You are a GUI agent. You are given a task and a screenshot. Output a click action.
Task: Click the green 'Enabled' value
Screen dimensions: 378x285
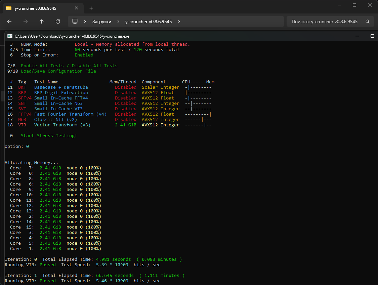click(84, 55)
